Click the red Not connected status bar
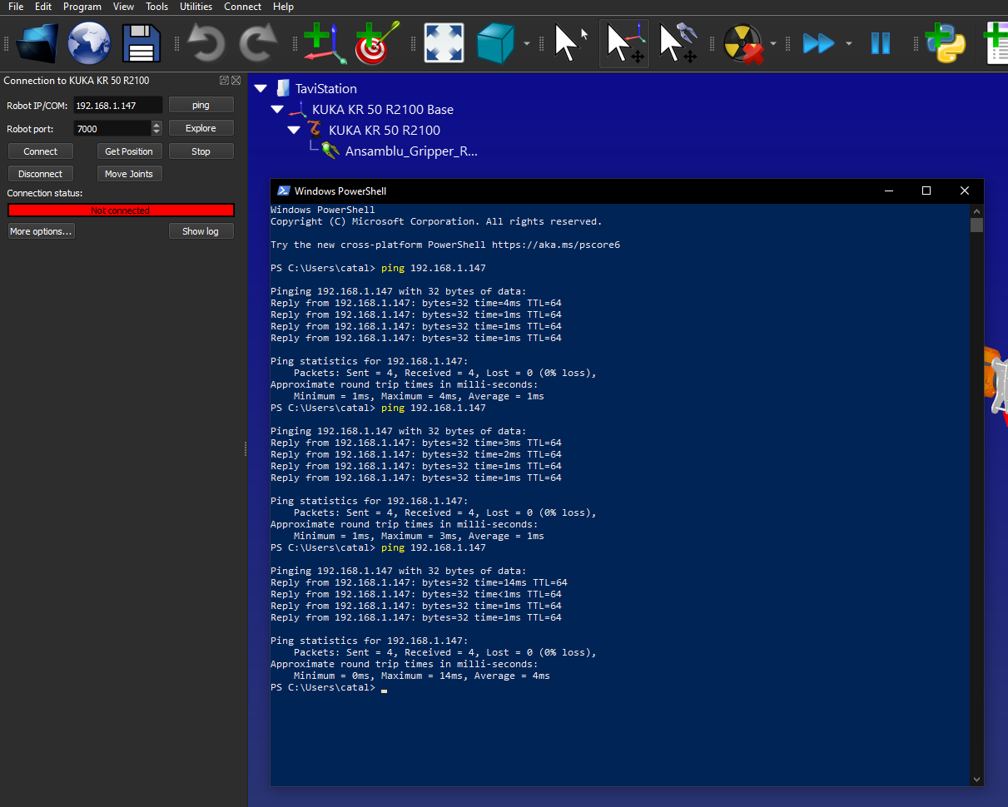The height and width of the screenshot is (807, 1008). (121, 210)
